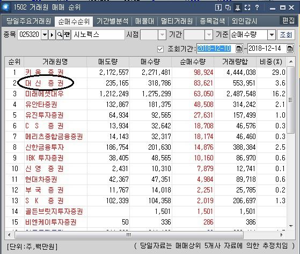Select 비엔케이투자증권 broker row

click(x=50, y=222)
